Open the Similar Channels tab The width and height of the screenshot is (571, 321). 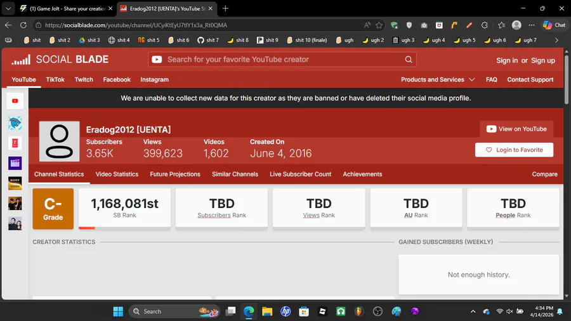point(235,174)
